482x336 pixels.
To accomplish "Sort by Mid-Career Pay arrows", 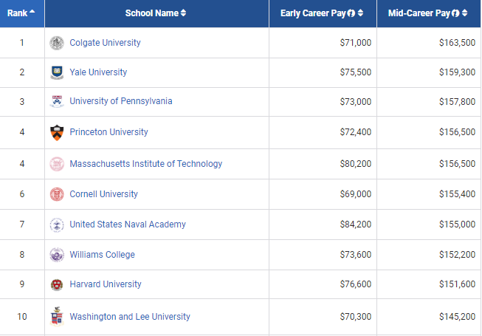I will [x=465, y=13].
